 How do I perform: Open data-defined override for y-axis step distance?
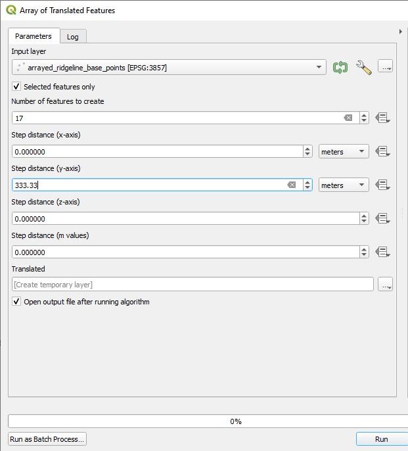click(382, 185)
